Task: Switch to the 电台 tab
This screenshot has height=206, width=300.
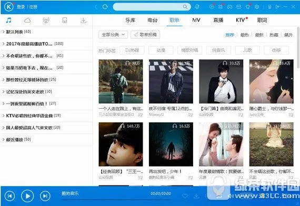Action: 152,20
